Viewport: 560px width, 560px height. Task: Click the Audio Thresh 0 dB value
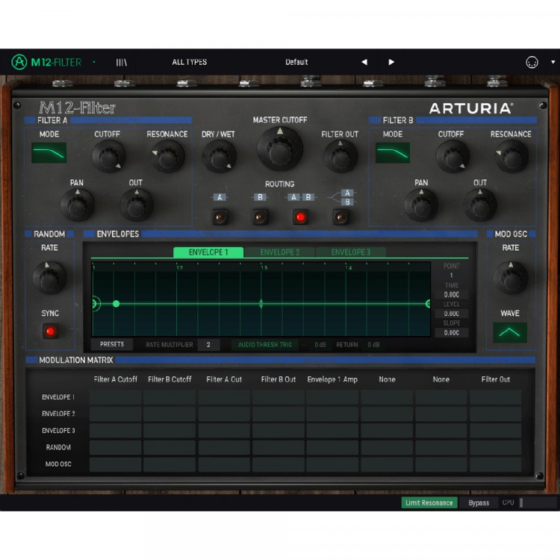tap(320, 345)
